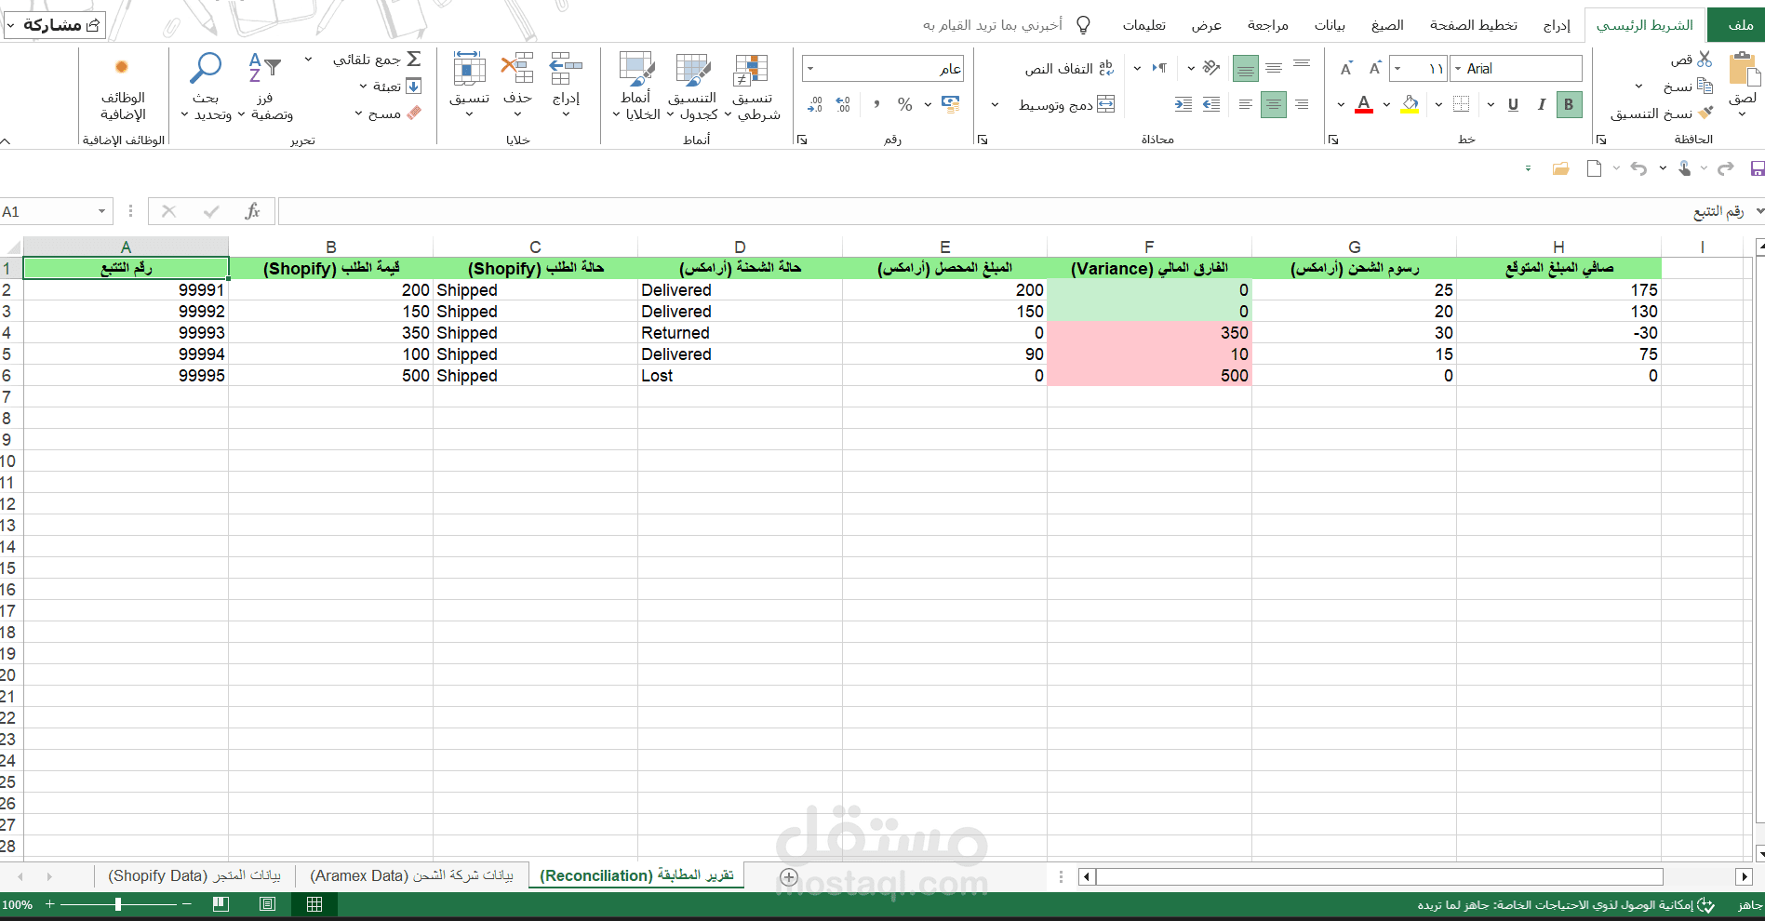Open the font group dialog launcher
This screenshot has width=1765, height=921.
coord(1333,140)
